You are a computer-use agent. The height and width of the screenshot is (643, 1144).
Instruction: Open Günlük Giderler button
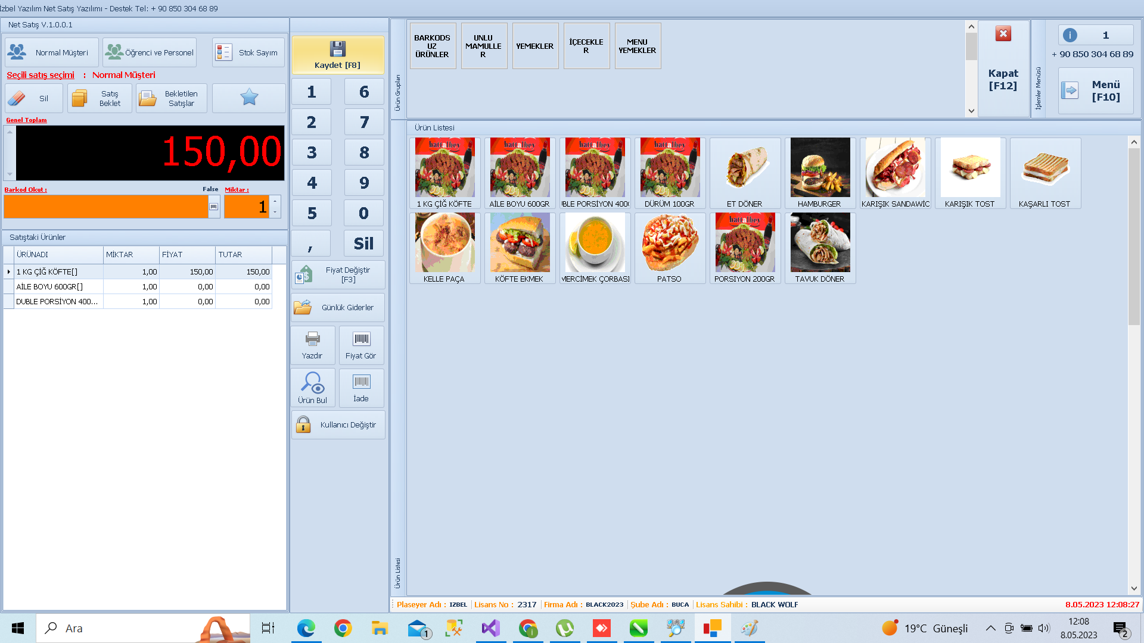[338, 307]
